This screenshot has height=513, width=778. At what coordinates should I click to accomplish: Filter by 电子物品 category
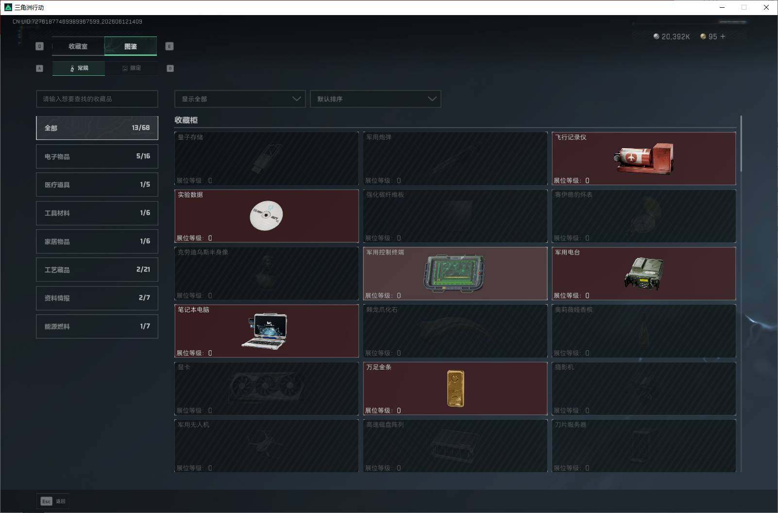[97, 156]
